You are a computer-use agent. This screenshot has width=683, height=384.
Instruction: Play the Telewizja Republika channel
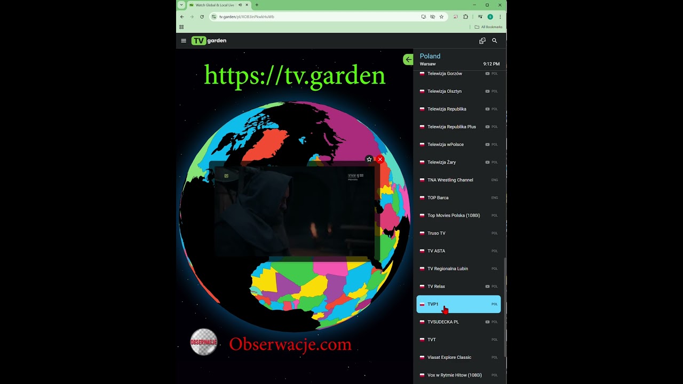click(459, 109)
